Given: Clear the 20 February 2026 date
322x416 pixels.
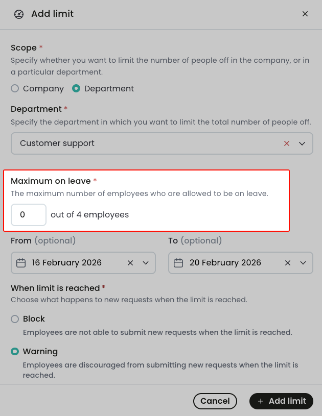Looking at the screenshot, I should tap(287, 262).
